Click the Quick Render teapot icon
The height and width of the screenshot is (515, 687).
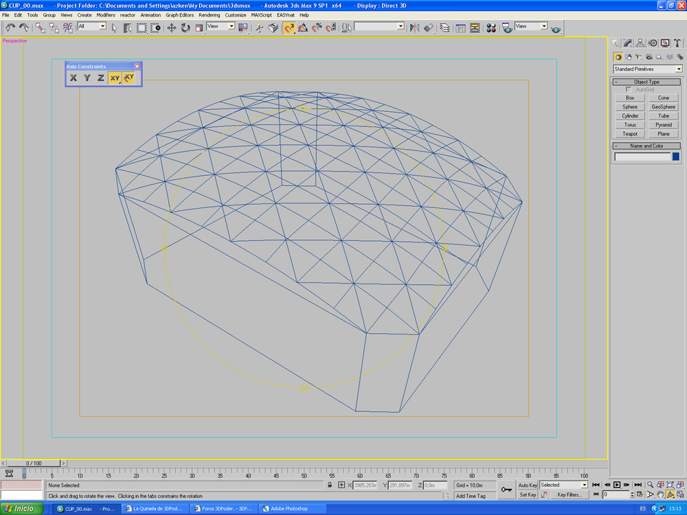(556, 29)
